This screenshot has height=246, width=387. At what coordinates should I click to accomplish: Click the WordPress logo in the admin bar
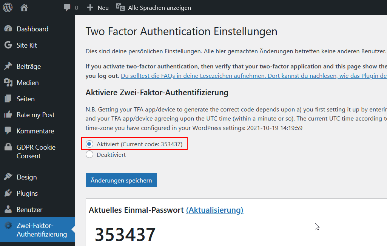pyautogui.click(x=7, y=7)
